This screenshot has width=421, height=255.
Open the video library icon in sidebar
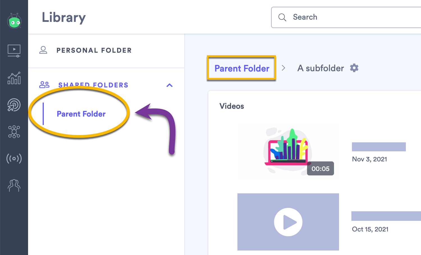click(14, 50)
